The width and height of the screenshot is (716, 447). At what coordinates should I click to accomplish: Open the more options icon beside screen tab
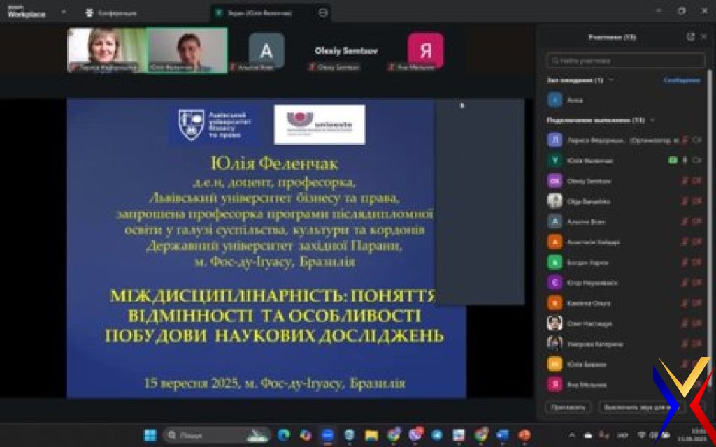coord(322,13)
